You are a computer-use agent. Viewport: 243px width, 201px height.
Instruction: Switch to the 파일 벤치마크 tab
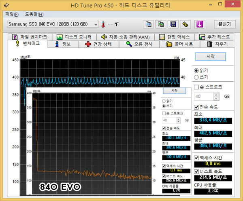pyautogui.click(x=30, y=37)
